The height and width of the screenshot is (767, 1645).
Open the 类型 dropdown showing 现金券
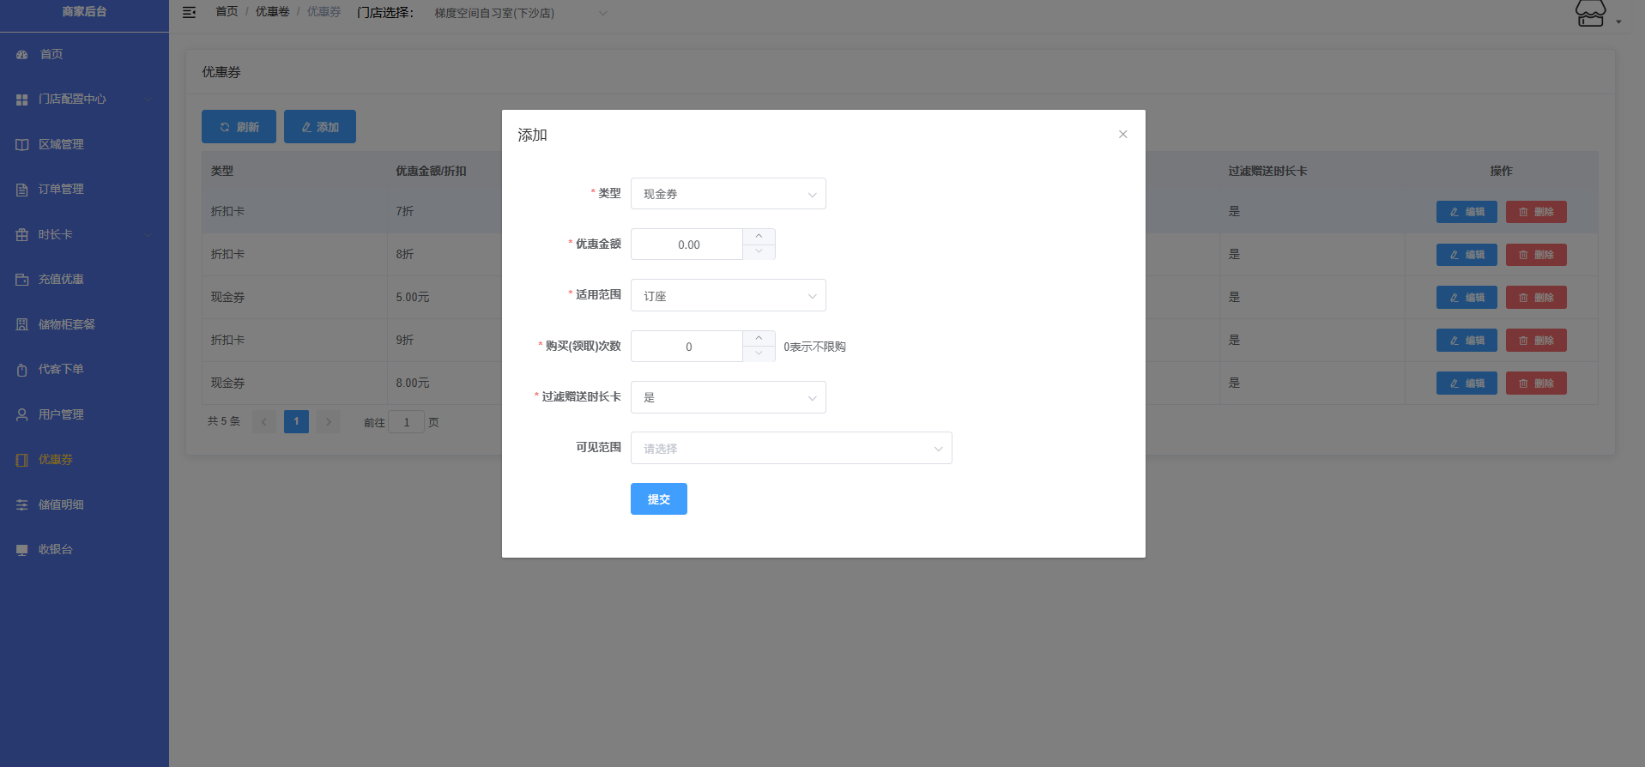pos(728,194)
